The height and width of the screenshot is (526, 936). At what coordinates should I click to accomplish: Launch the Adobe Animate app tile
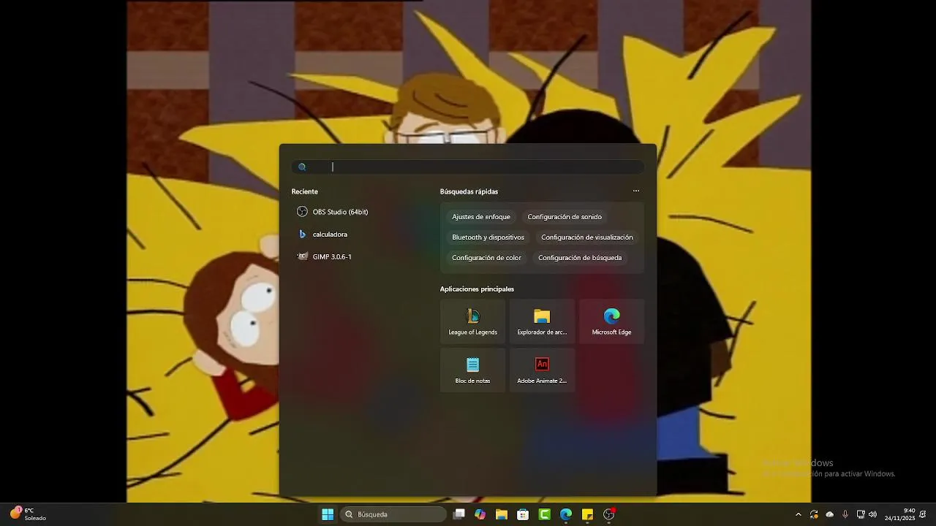542,370
